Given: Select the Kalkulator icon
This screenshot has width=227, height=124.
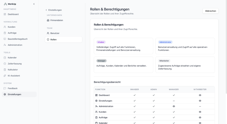Looking at the screenshot, I should [x=5, y=70].
